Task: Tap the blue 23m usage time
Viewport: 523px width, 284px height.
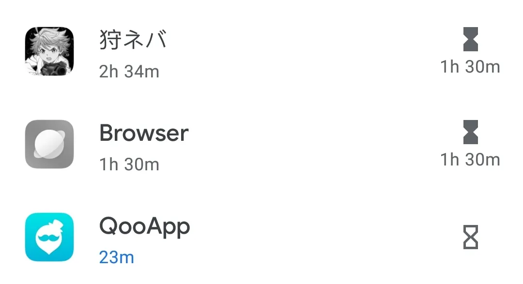Action: (x=116, y=257)
